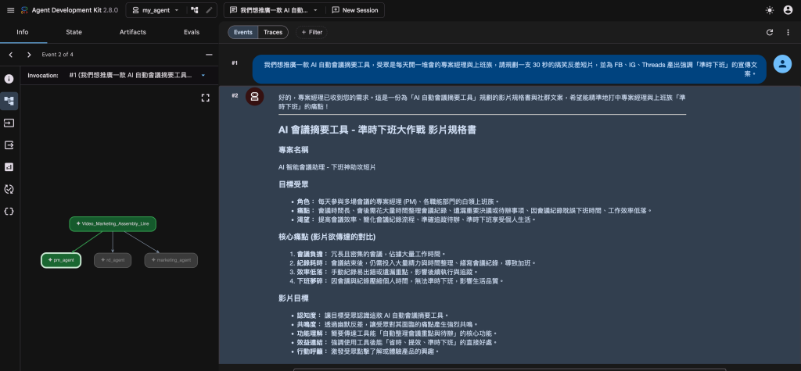
Task: Open the JSON braces sidebar icon
Action: (x=9, y=211)
